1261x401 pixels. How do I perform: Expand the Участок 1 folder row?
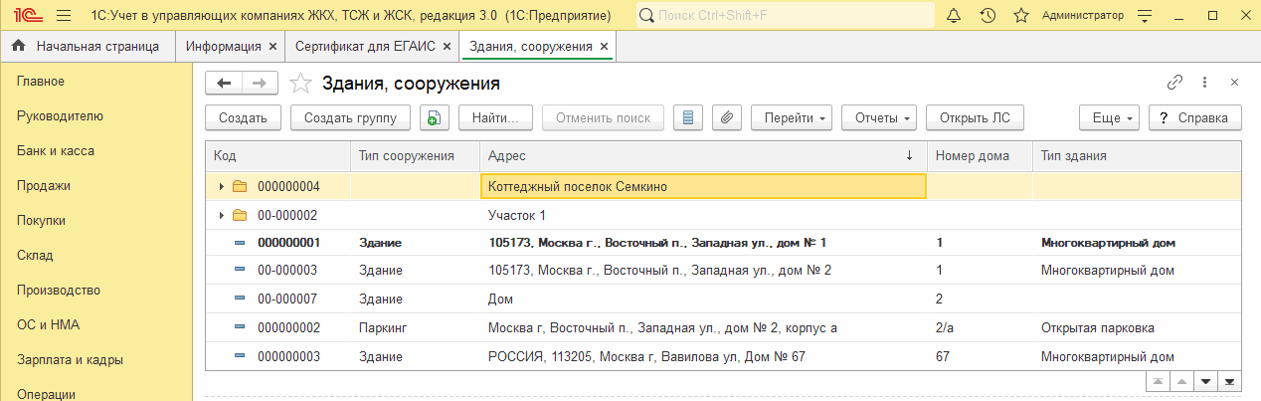pos(221,215)
